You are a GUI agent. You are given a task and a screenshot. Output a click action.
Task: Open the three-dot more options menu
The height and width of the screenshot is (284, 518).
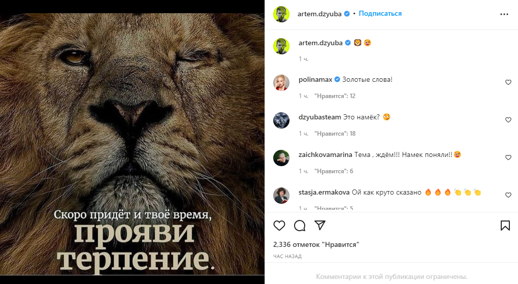504,14
